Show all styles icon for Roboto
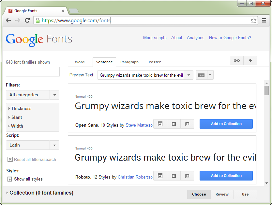Image resolution: width=272 pixels, height=205 pixels. [160, 176]
